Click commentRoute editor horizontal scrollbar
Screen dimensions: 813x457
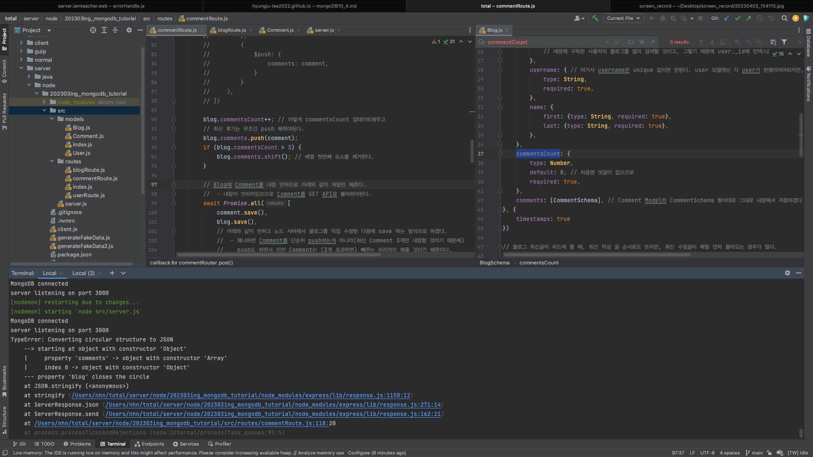[279, 255]
